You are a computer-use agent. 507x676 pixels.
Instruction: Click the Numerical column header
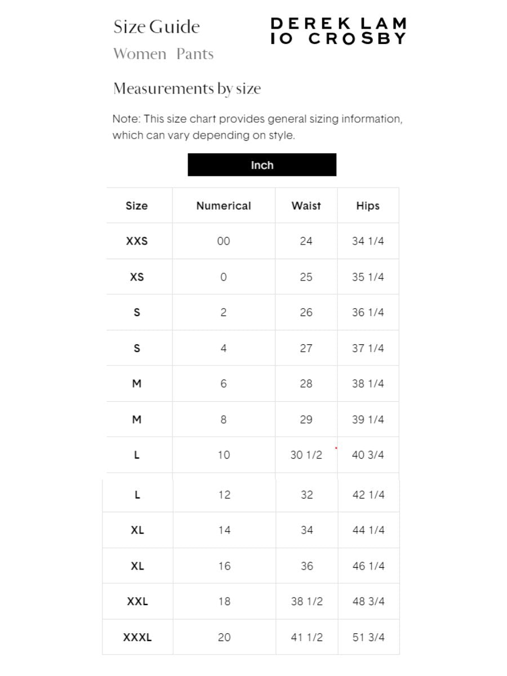point(224,206)
